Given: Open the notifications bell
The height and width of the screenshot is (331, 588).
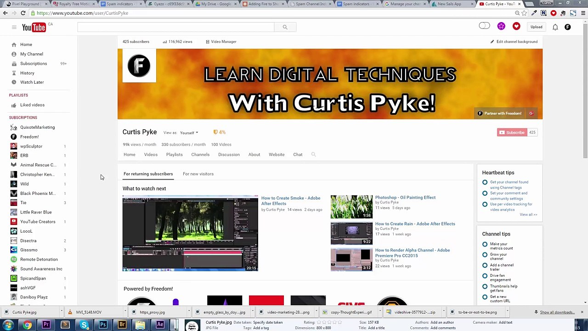Looking at the screenshot, I should [x=555, y=27].
